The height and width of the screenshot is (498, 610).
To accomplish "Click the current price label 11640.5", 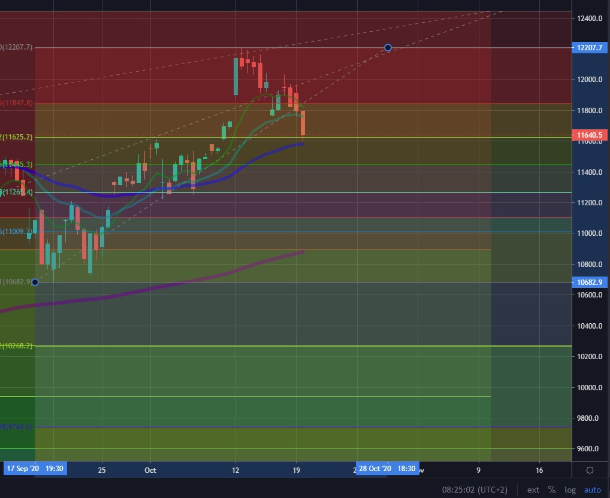I will point(589,136).
